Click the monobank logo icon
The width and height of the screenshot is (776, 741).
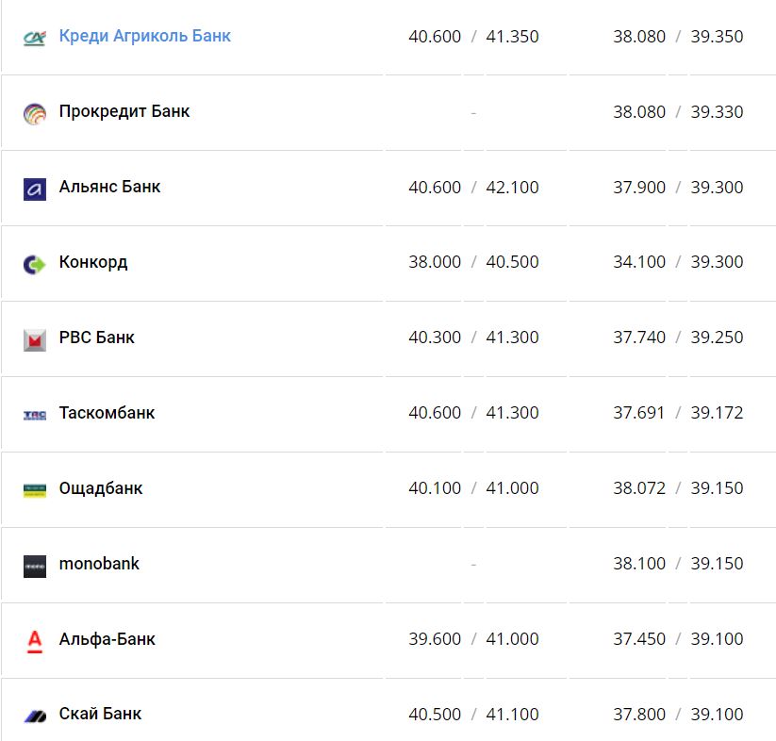pyautogui.click(x=35, y=566)
